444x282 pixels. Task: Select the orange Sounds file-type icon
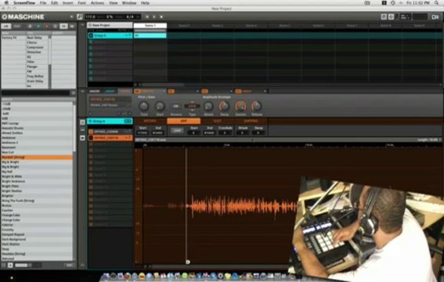tap(47, 27)
